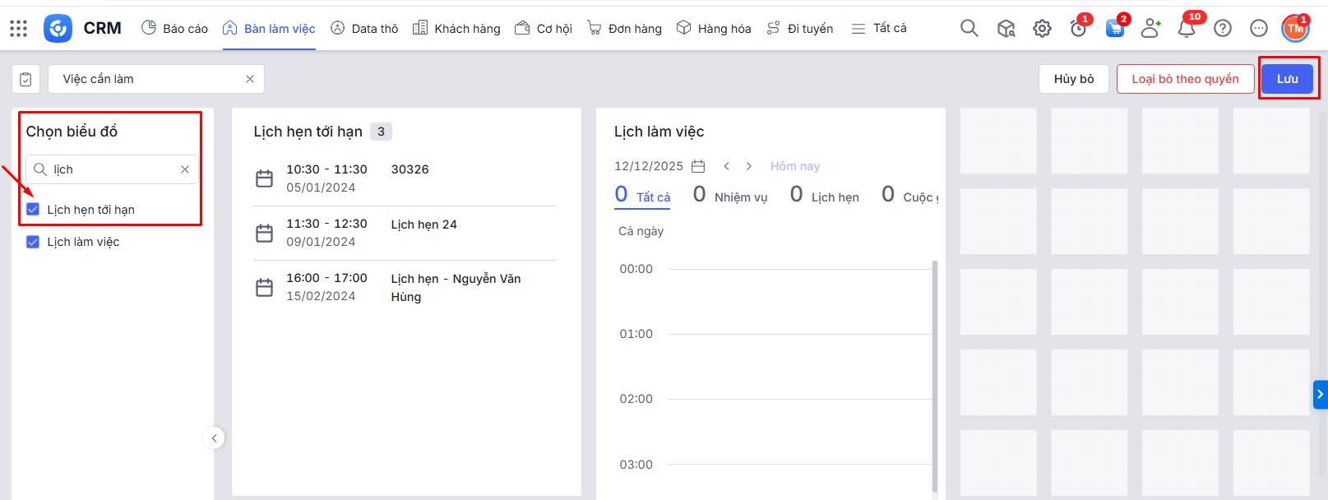Screen dimensions: 1328x500
Task: Open the add user icon
Action: 1150,29
